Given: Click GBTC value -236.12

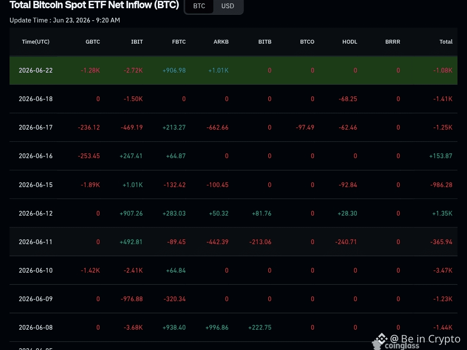Looking at the screenshot, I should click(x=89, y=127).
